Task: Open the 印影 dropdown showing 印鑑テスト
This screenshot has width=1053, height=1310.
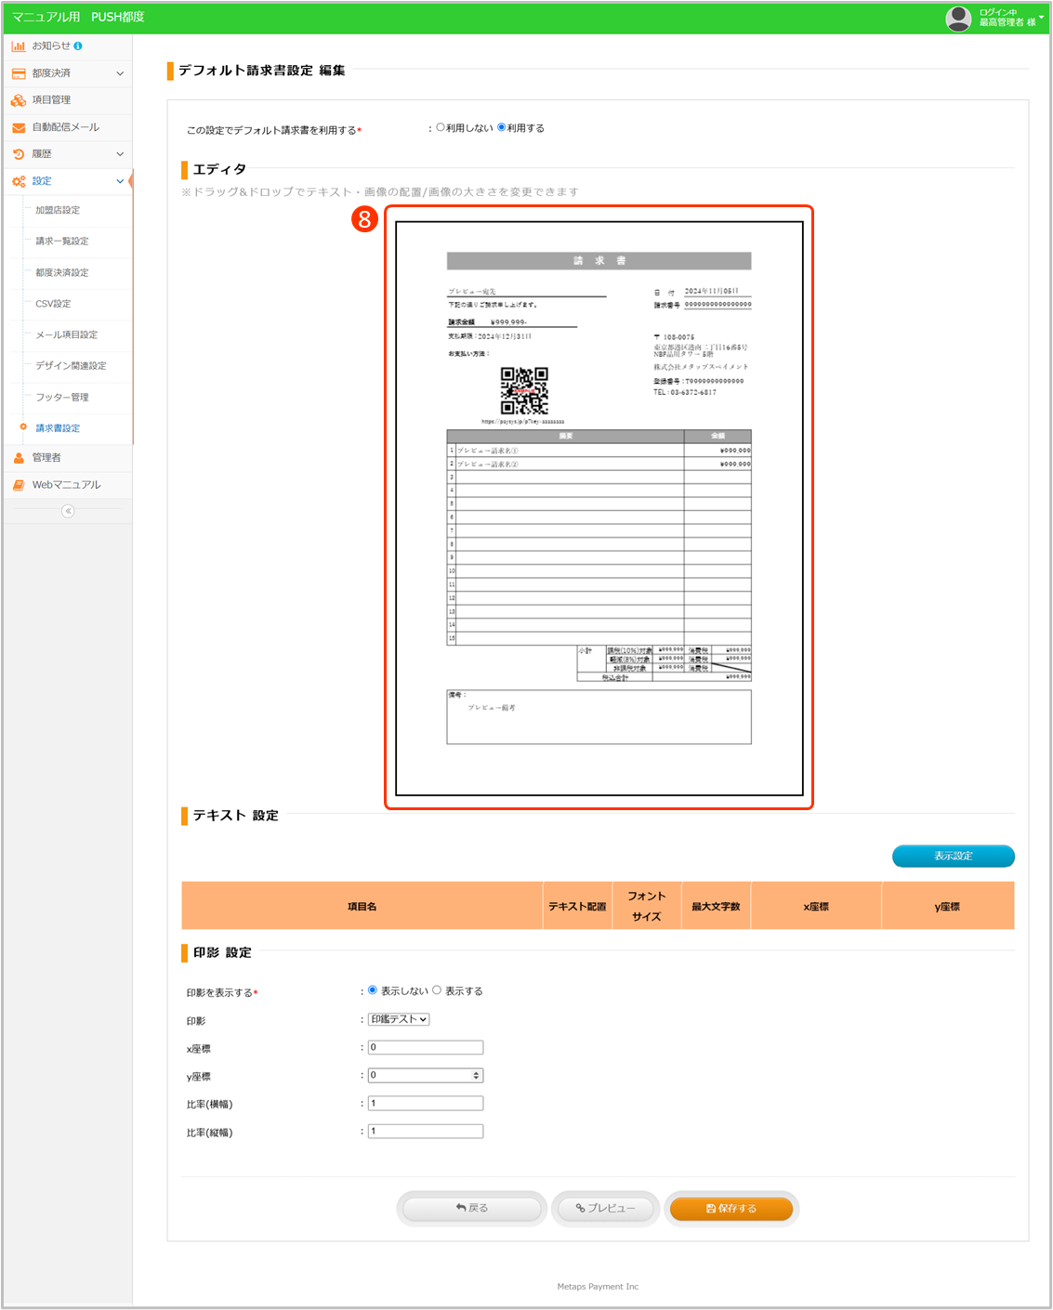Action: coord(399,1019)
